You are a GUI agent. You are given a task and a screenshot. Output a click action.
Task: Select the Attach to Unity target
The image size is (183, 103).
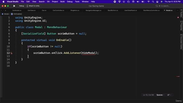click(33, 6)
